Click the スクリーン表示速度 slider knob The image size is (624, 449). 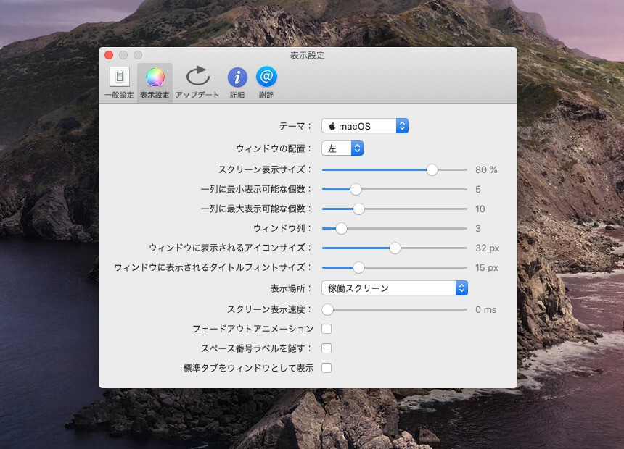(327, 309)
